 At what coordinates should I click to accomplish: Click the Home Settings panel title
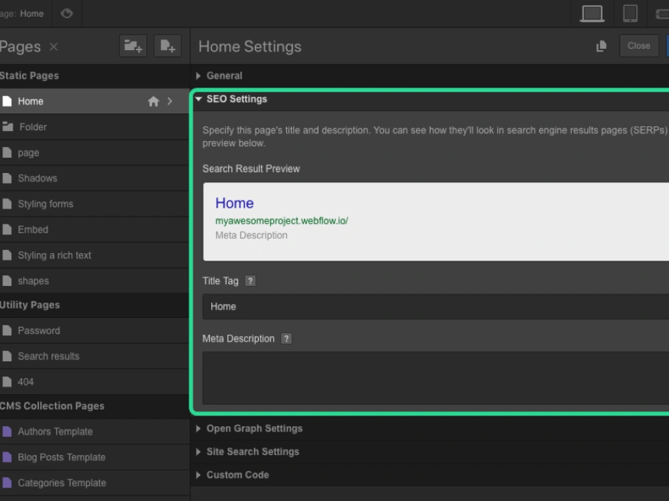pos(250,47)
